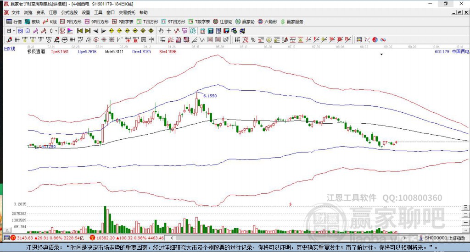Select the red pencil drawing tool
This screenshot has height=252, width=470.
pyautogui.click(x=9, y=39)
